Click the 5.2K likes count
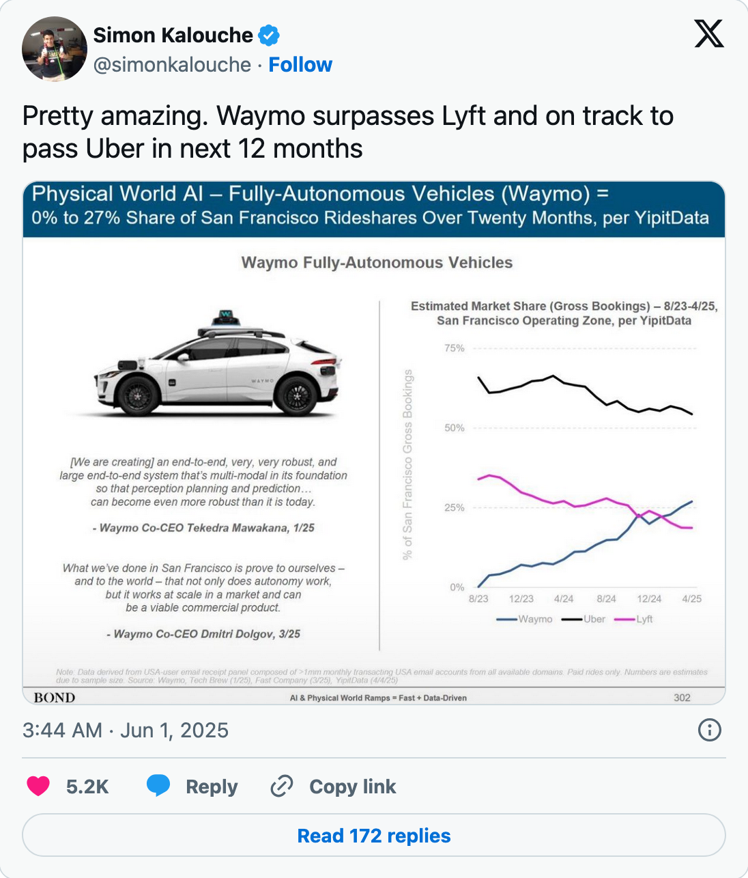The image size is (748, 878). tap(87, 787)
